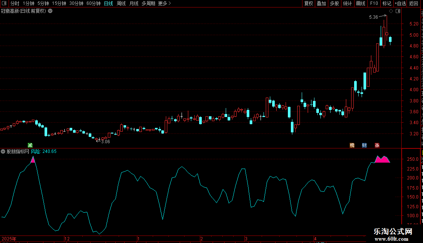Screen dimensions: 423x243
Task: Select the 日线 daily chart tab
Action: 109,3
